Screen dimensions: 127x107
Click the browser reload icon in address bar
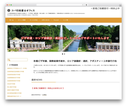[83, 5]
